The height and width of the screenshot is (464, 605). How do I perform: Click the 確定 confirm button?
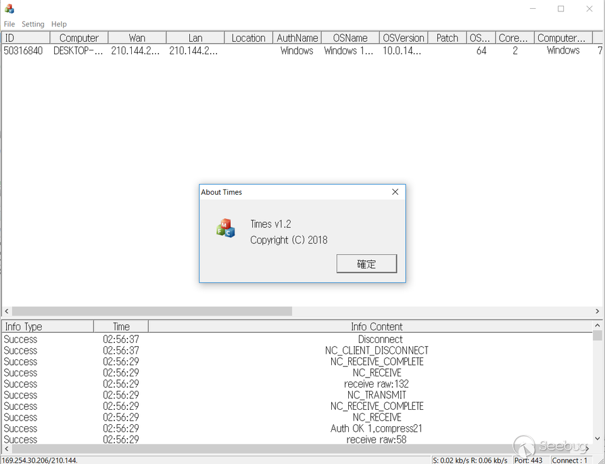[x=367, y=264]
